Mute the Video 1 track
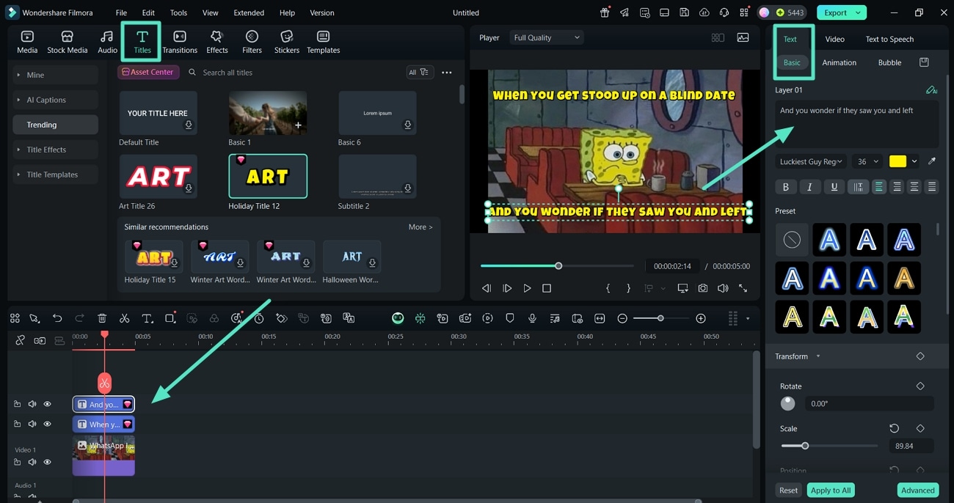The height and width of the screenshot is (503, 954). click(x=32, y=462)
